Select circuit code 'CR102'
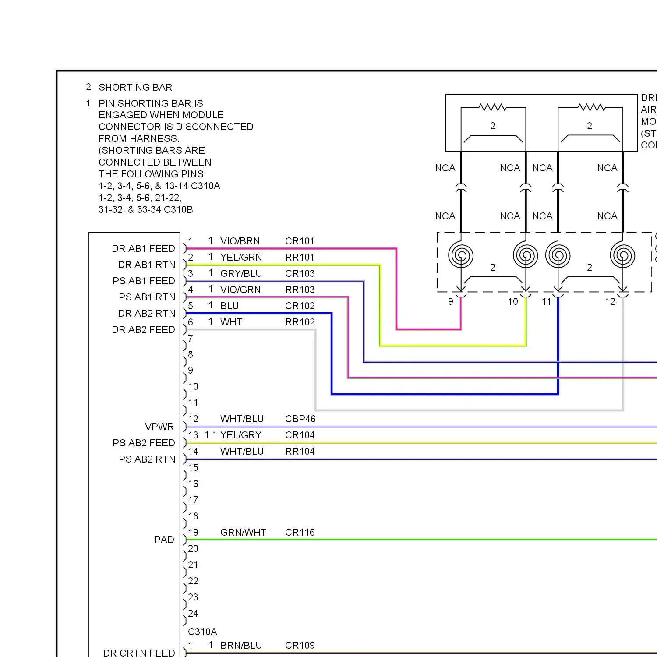 click(300, 306)
